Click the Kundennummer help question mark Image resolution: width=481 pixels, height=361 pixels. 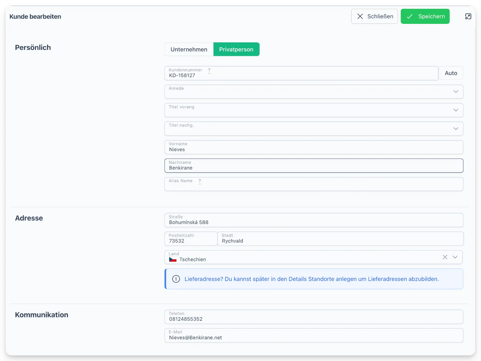click(209, 70)
